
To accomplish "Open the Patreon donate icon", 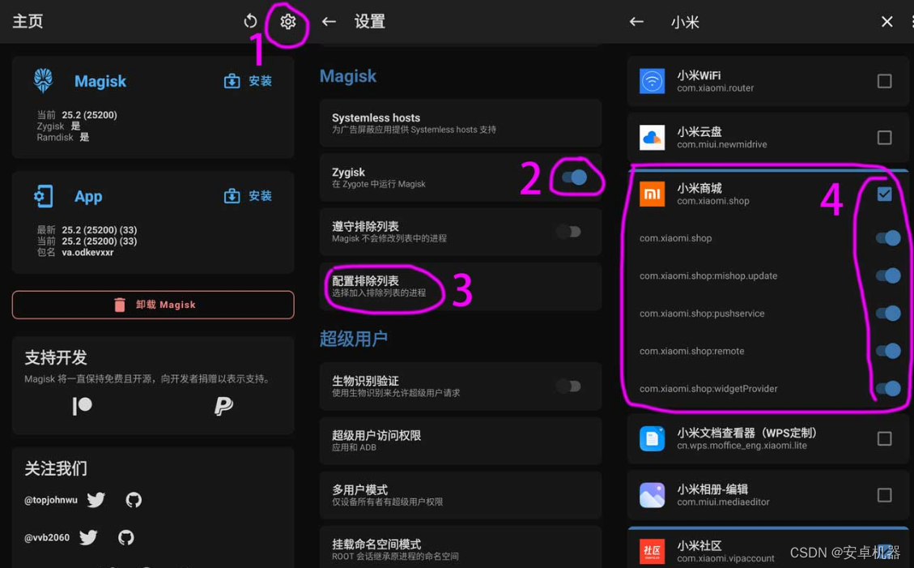I will click(x=83, y=405).
